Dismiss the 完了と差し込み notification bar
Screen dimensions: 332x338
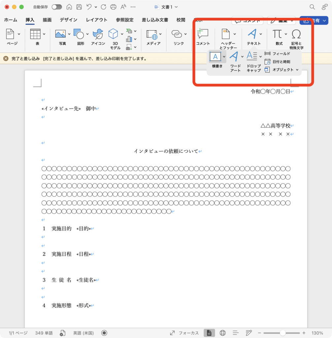[x=6, y=58]
